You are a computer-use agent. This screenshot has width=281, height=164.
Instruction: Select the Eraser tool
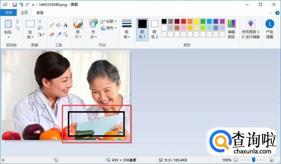click(x=52, y=35)
